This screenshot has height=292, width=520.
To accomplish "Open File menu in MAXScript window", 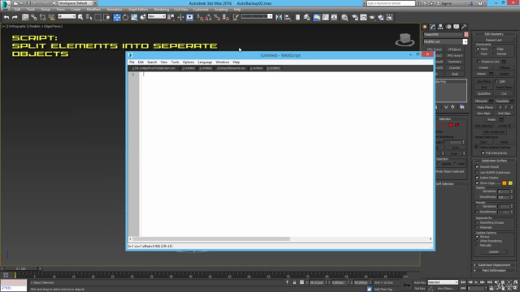I will tap(132, 62).
